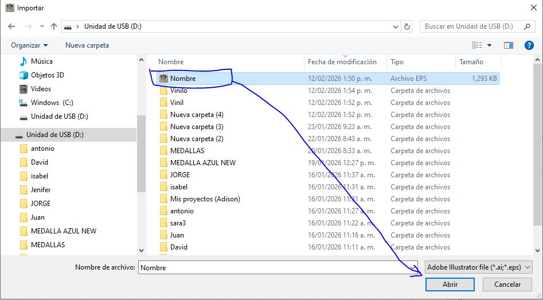543x300 pixels.
Task: Select Nueva carpeta (4) folder
Action: point(197,115)
